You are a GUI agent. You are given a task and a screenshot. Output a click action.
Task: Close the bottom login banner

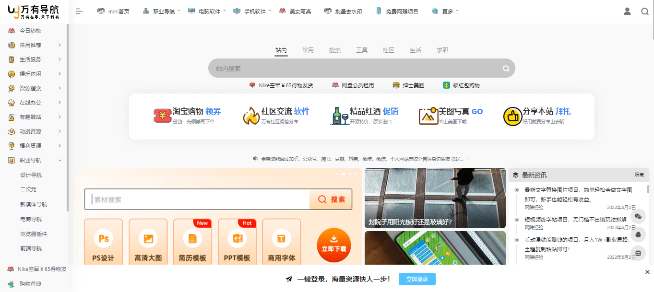pos(647,272)
